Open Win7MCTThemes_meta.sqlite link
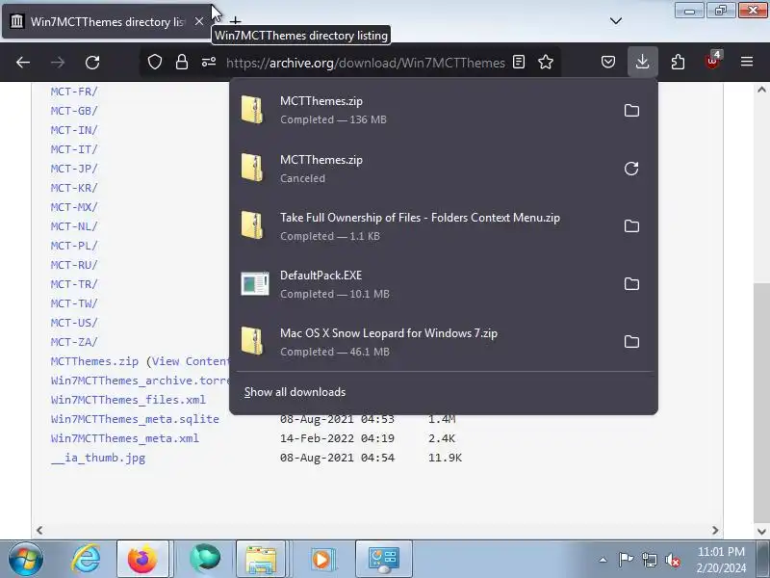The width and height of the screenshot is (770, 578). (135, 419)
